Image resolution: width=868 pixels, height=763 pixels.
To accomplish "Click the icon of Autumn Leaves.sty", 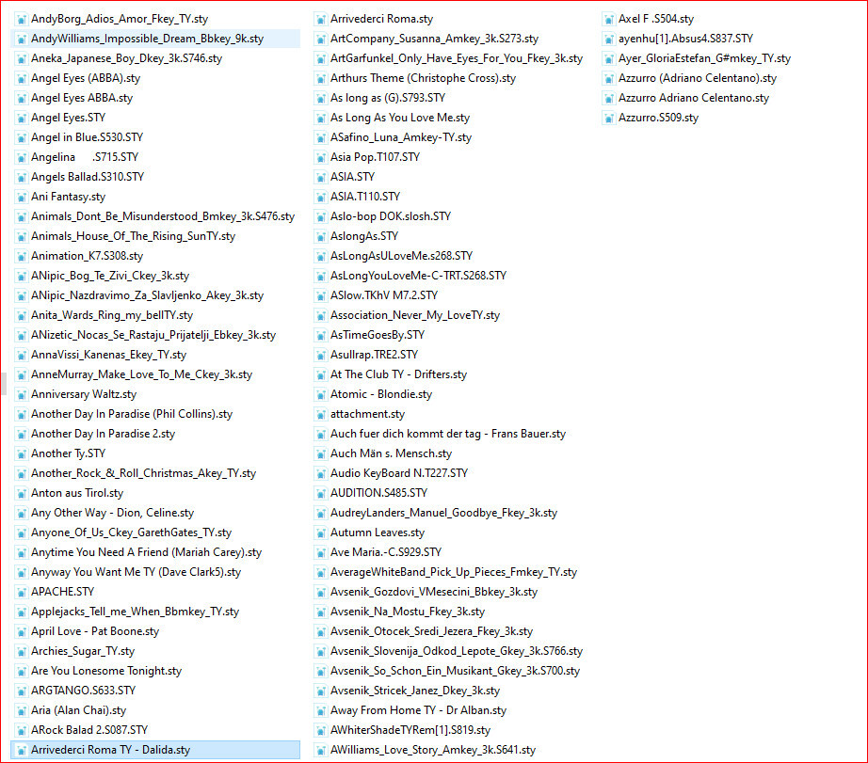I will point(320,533).
